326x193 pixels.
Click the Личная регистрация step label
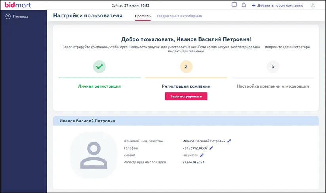[x=99, y=86]
